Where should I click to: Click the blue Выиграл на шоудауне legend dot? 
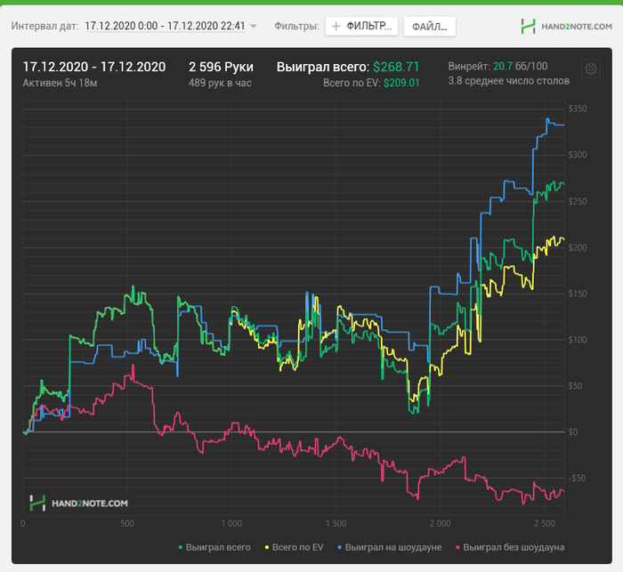pos(339,547)
